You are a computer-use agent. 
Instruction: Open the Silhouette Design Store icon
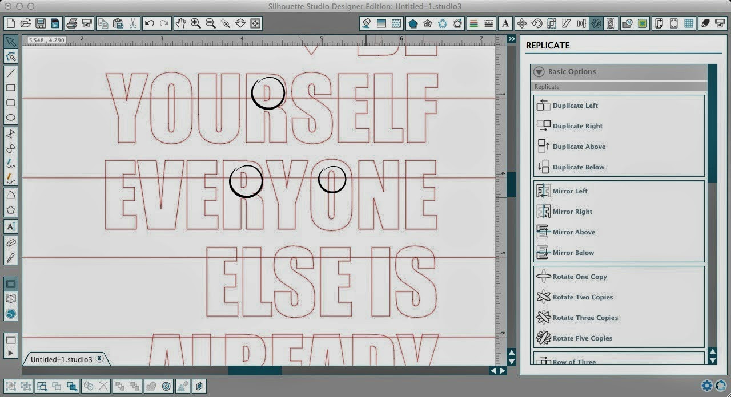pyautogui.click(x=10, y=314)
